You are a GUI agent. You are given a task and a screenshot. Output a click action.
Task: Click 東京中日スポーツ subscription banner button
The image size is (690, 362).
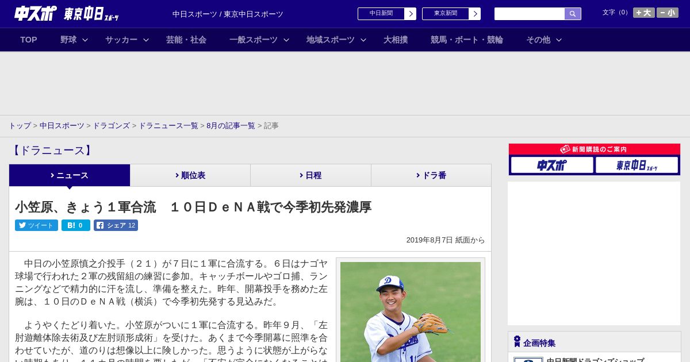click(x=637, y=165)
